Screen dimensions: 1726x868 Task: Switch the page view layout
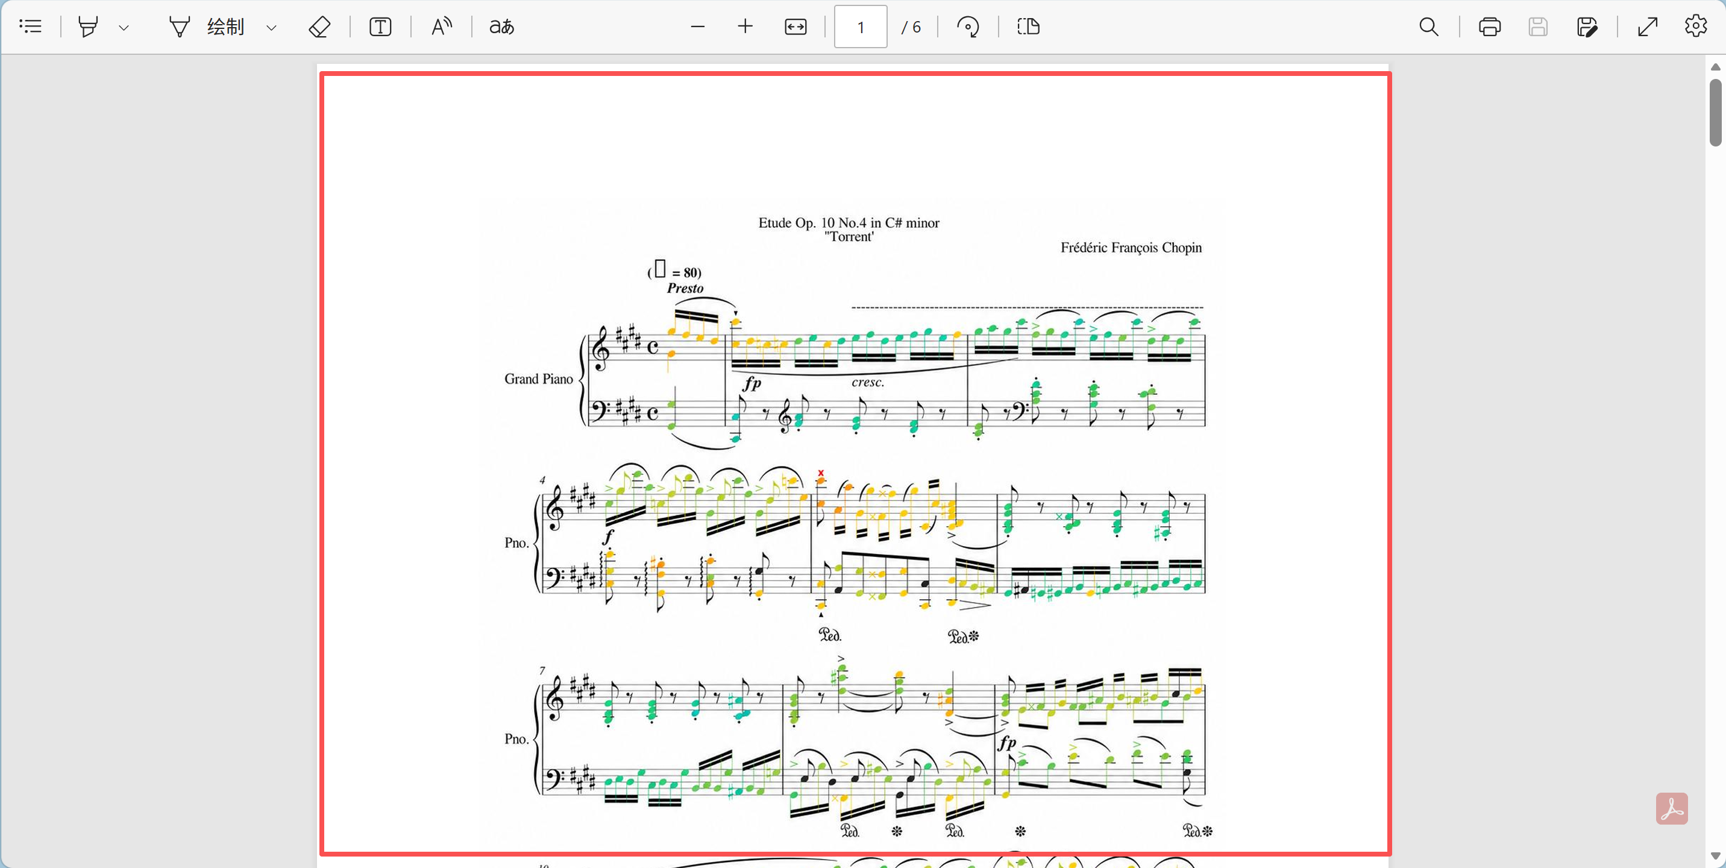pyautogui.click(x=1028, y=27)
